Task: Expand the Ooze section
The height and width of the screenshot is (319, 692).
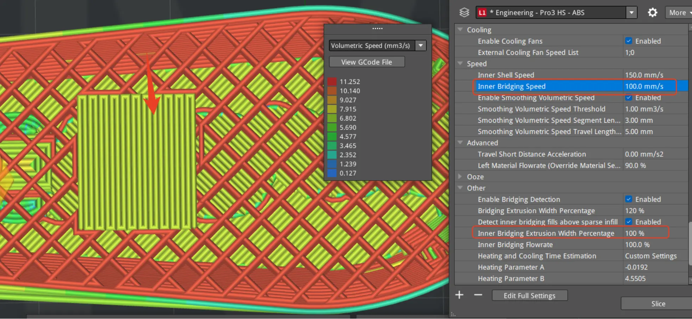Action: (460, 176)
